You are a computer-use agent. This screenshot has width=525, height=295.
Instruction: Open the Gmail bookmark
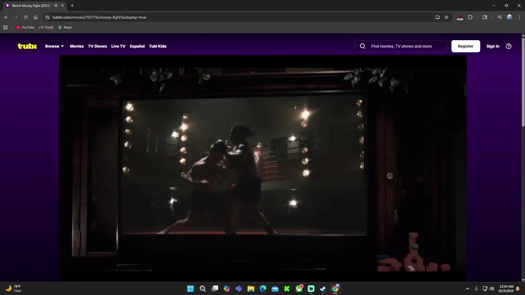[x=46, y=27]
